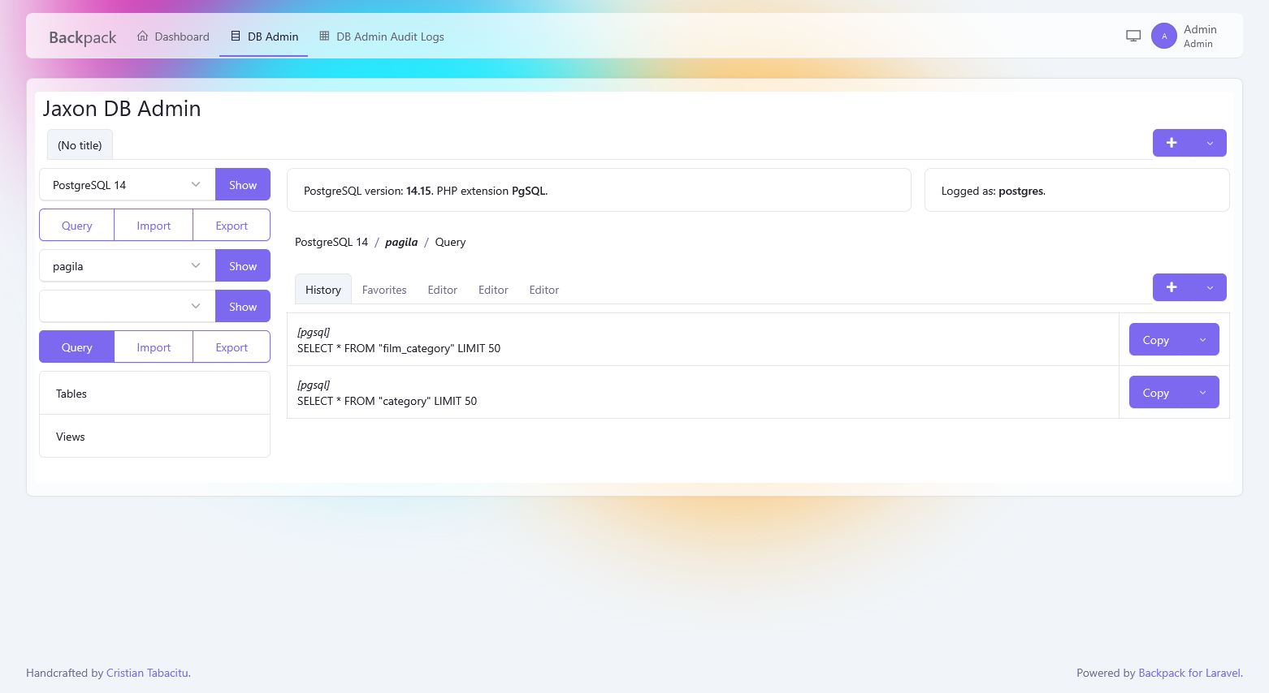Open the pagila database dropdown
The height and width of the screenshot is (693, 1269).
click(x=128, y=266)
